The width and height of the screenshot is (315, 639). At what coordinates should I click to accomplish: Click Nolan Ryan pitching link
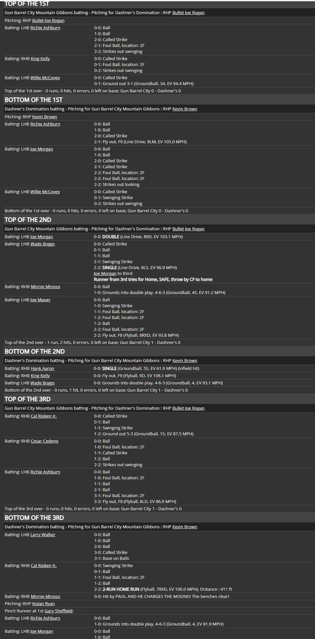pyautogui.click(x=44, y=604)
